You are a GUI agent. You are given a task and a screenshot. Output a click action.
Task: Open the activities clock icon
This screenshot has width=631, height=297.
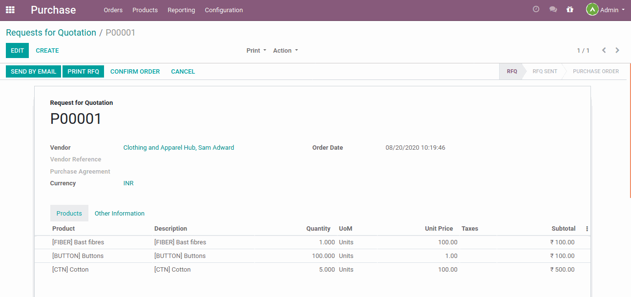point(536,9)
